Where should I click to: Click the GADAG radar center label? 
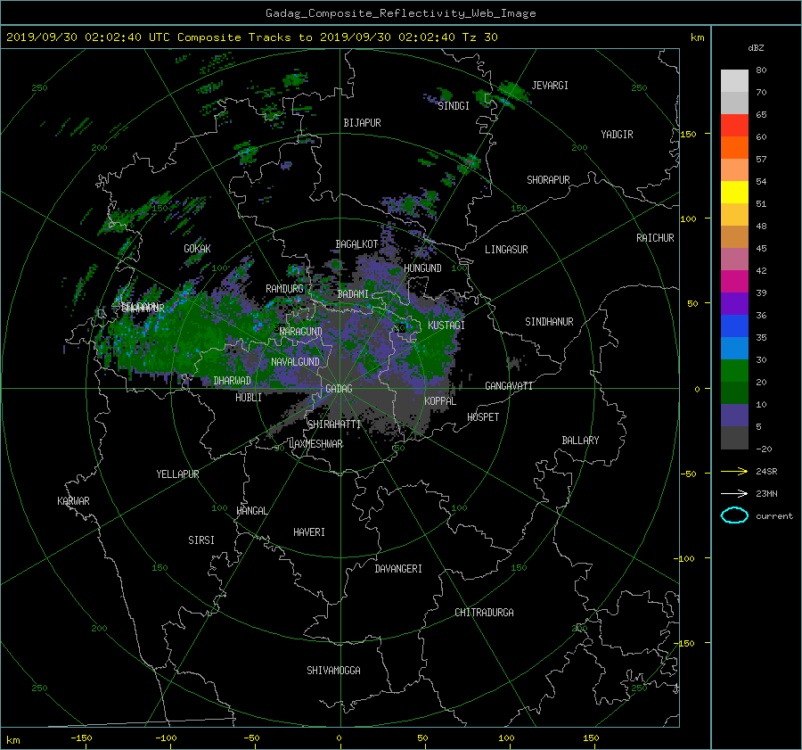coord(340,389)
